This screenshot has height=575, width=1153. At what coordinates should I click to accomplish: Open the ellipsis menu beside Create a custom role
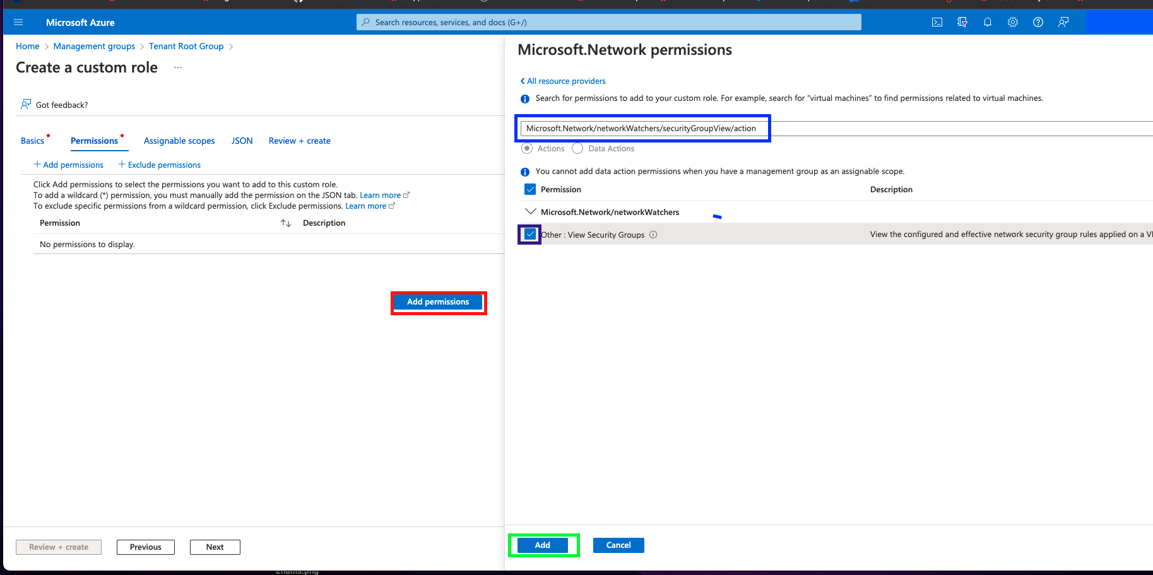pyautogui.click(x=178, y=67)
